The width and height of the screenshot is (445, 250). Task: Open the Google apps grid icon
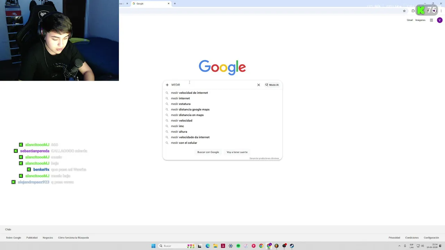[431, 20]
